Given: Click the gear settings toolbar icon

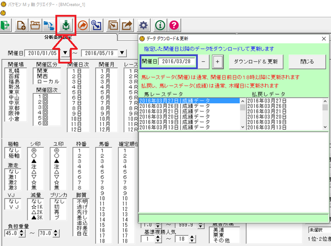Looking at the screenshot, I should (x=143, y=25).
